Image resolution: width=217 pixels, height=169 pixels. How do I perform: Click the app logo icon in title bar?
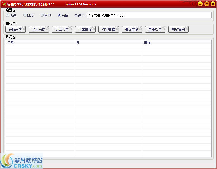(4, 4)
